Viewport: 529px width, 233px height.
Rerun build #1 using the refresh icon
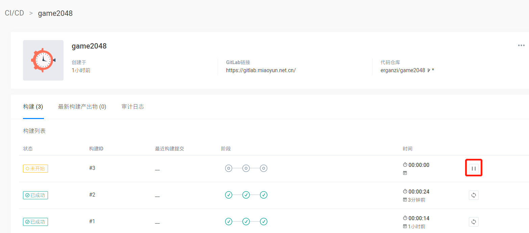point(474,222)
